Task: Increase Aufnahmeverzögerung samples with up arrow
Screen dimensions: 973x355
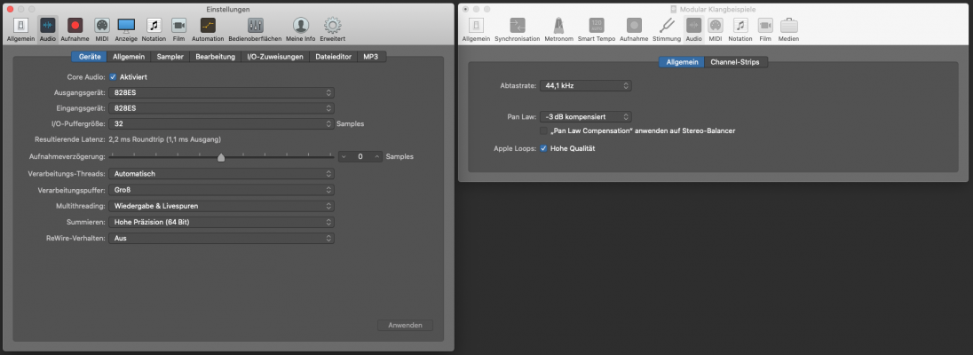Action: click(376, 157)
